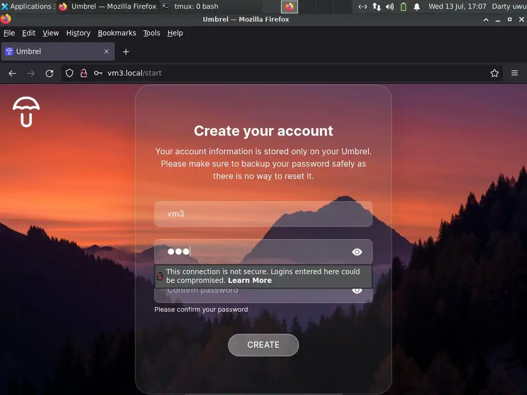
Task: Open the History menu
Action: (x=78, y=33)
